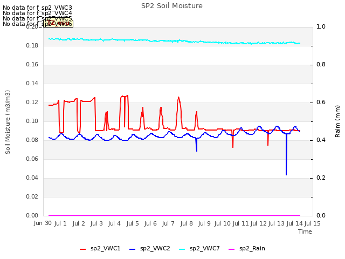Viewport: 345px width, 259px height.
Task: Select the sp2_VWC1 legend label
Action: [x=106, y=248]
